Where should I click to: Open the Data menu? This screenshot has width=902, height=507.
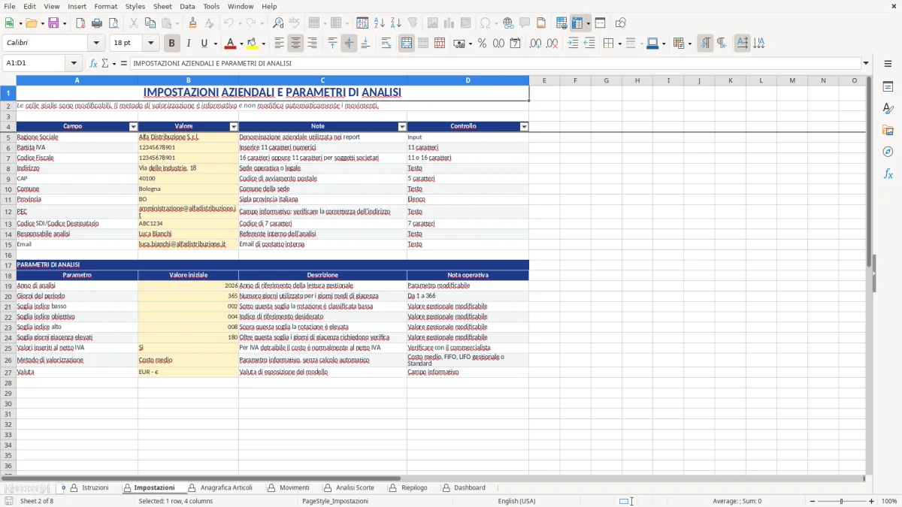(187, 6)
